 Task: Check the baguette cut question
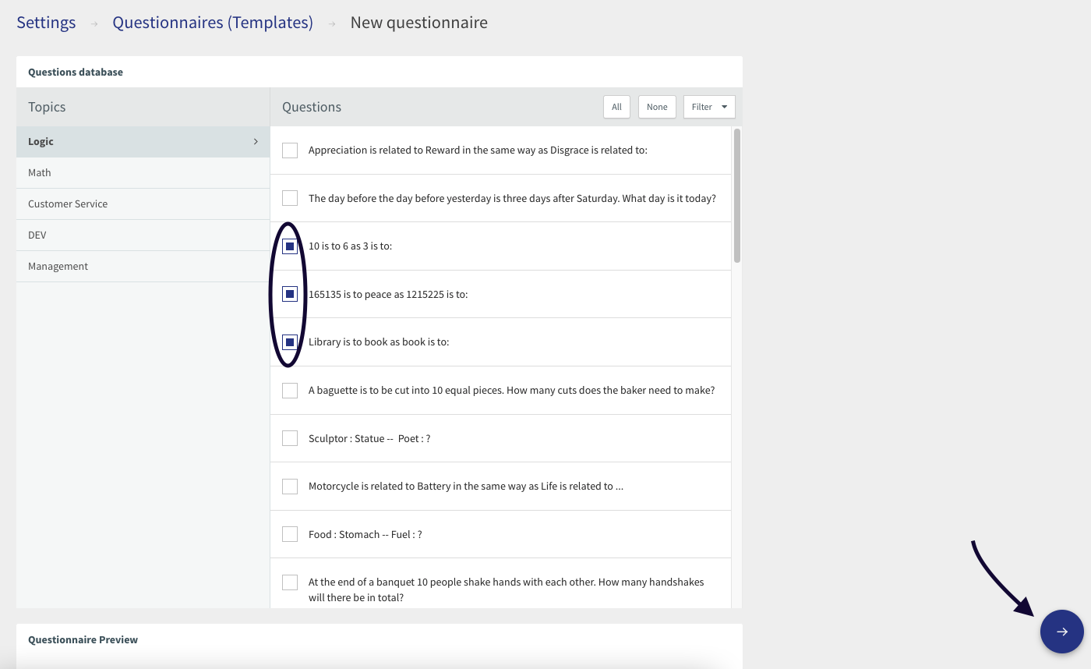pos(290,390)
